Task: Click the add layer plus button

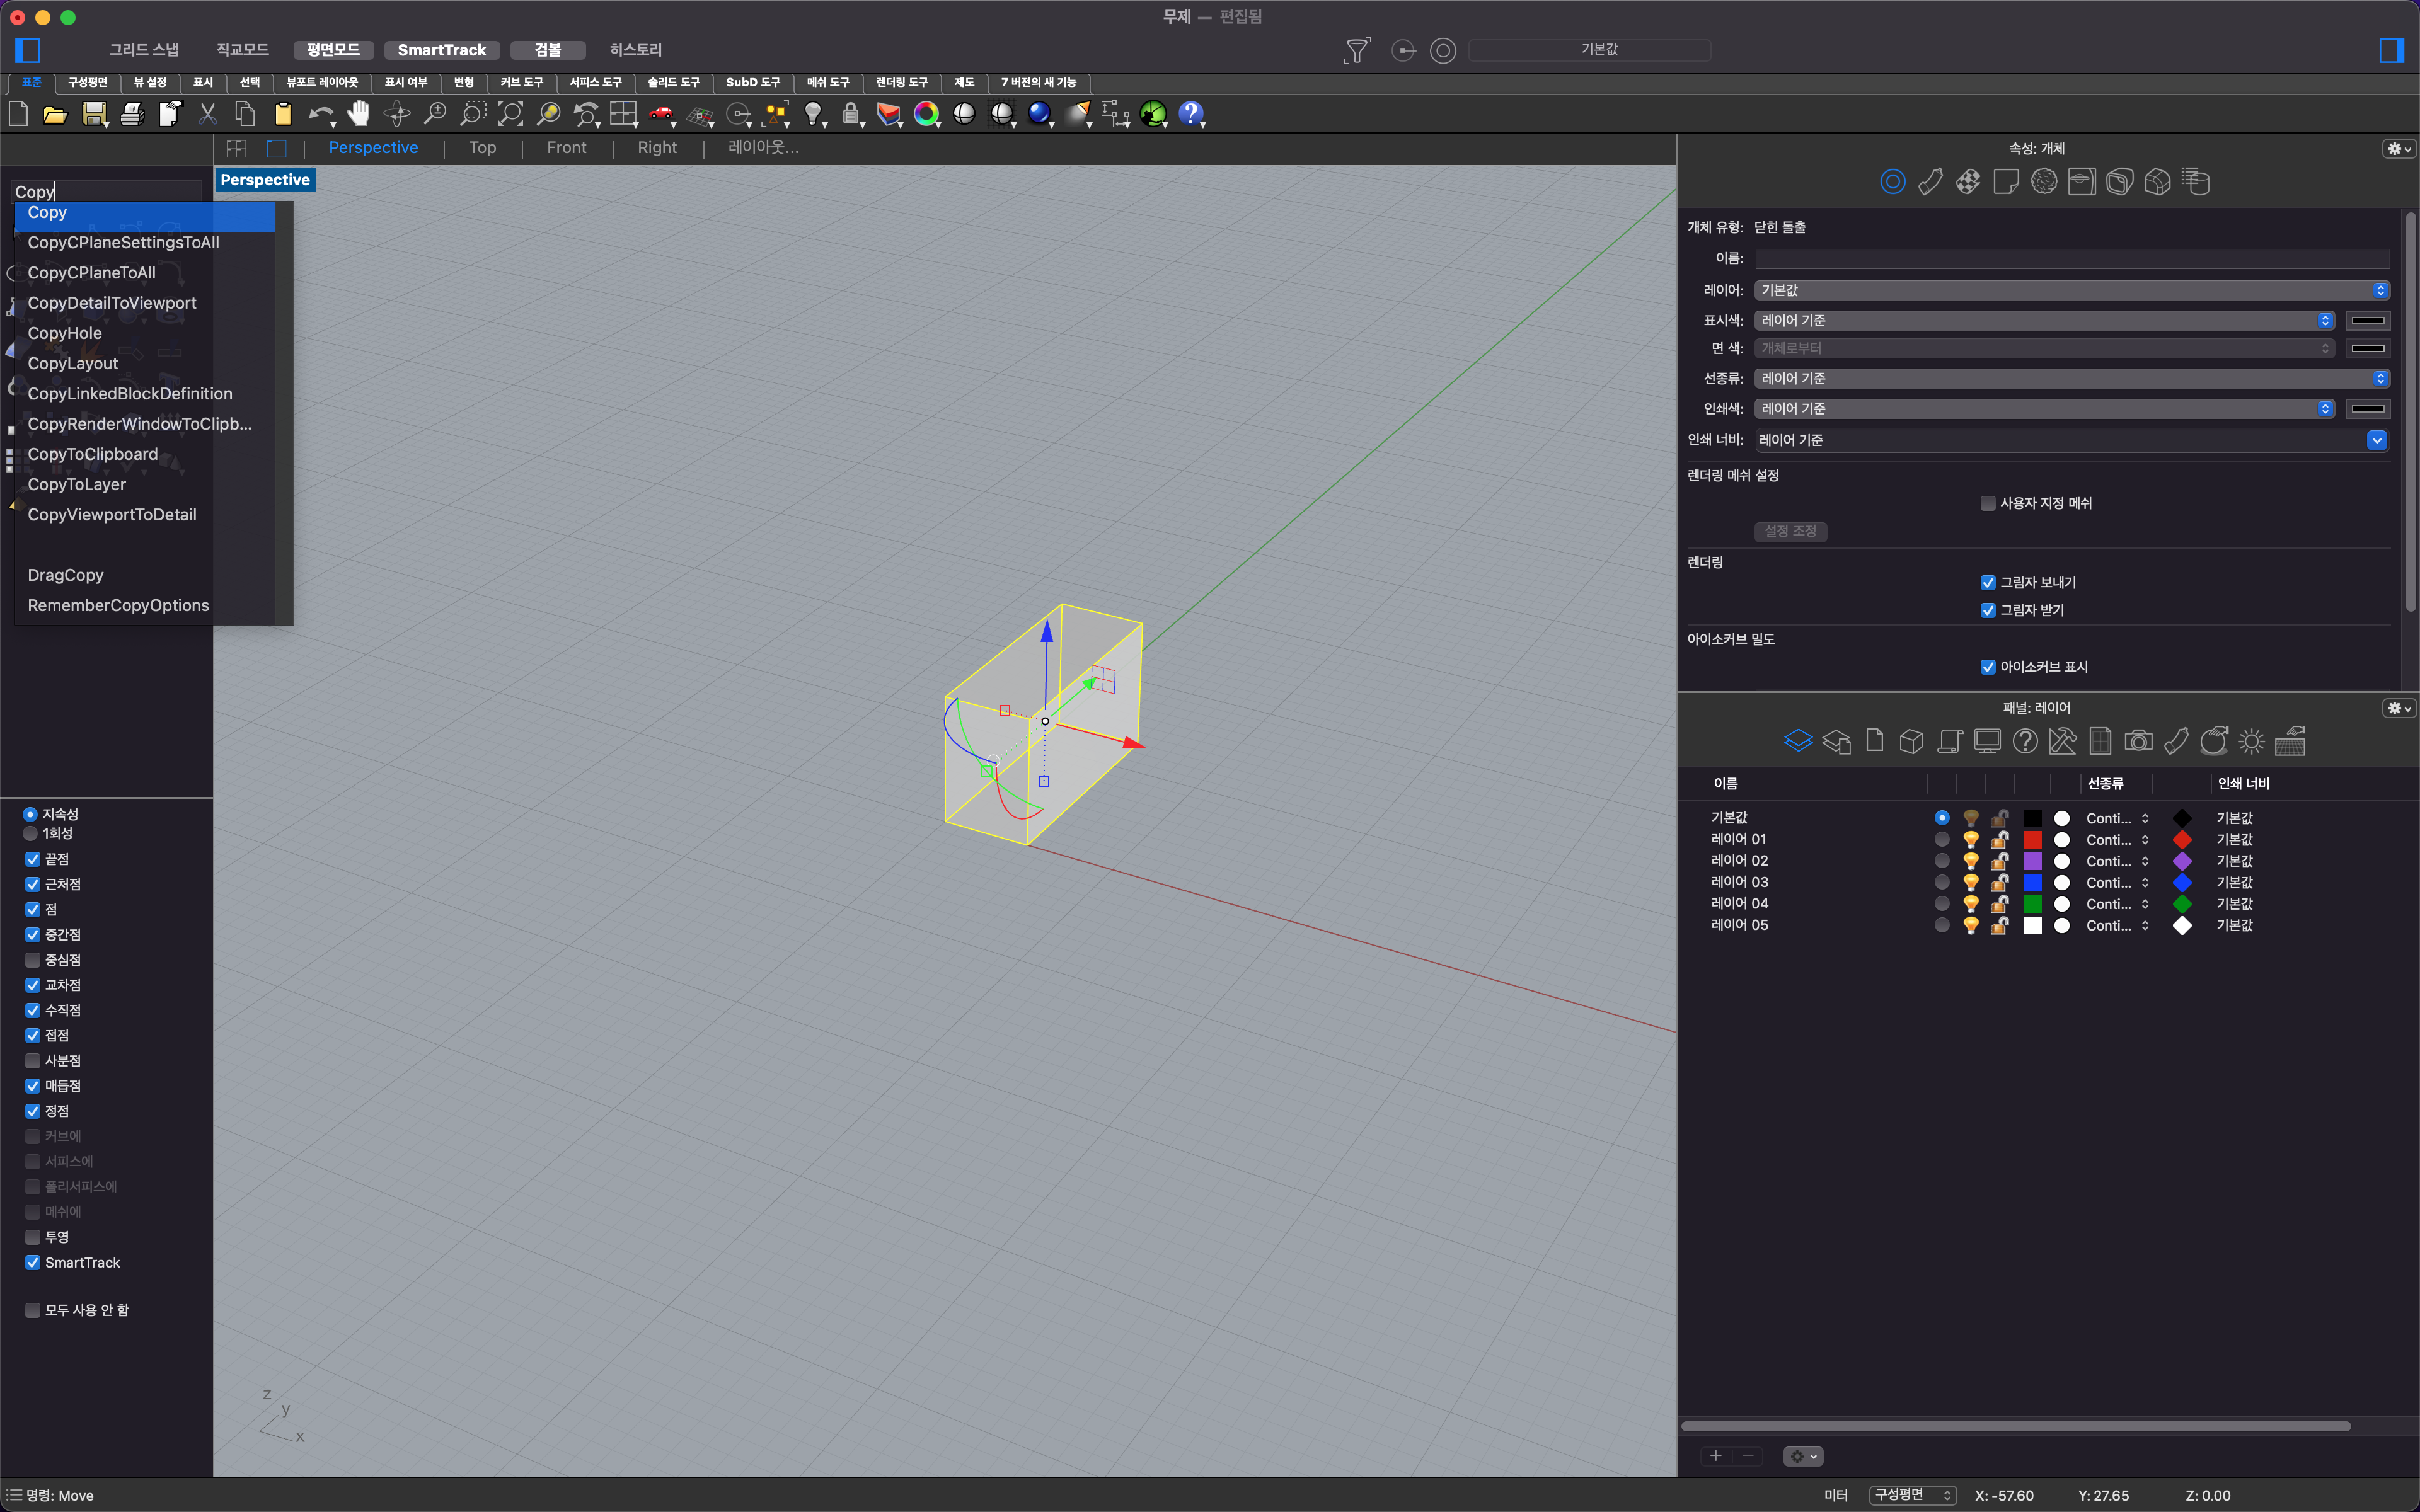Action: coord(1715,1456)
